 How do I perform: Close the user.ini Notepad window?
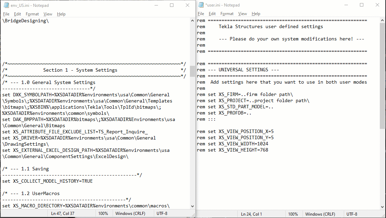(377, 5)
